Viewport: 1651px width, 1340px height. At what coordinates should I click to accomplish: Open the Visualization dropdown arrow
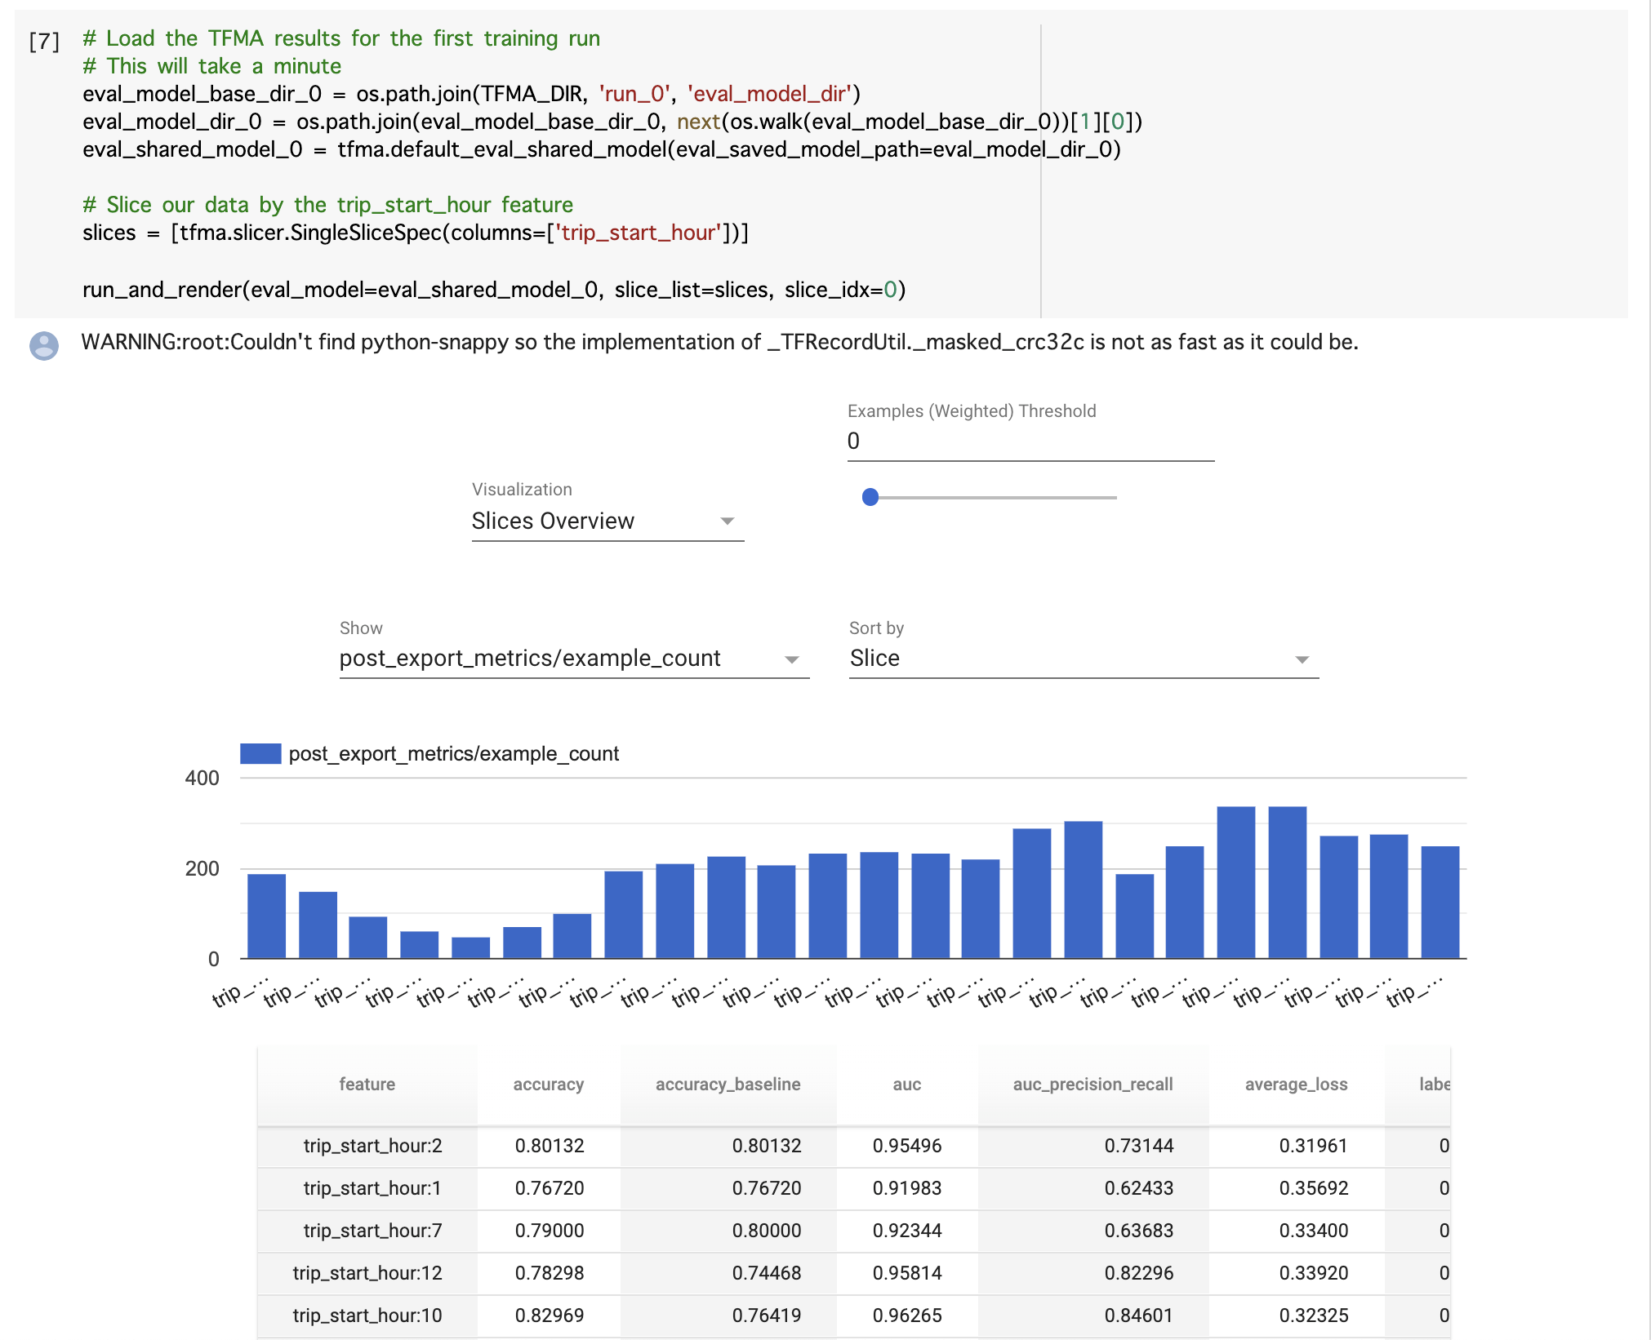point(727,521)
